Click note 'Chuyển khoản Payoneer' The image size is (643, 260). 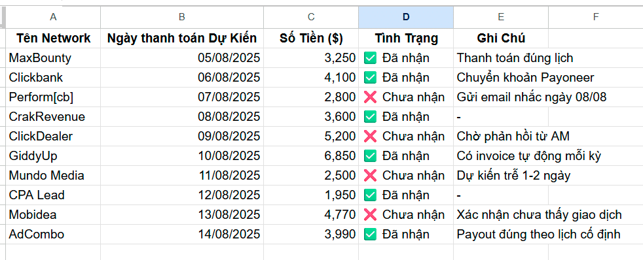point(525,78)
